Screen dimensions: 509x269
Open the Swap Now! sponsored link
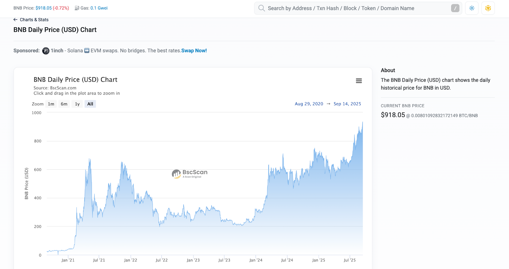pos(194,50)
